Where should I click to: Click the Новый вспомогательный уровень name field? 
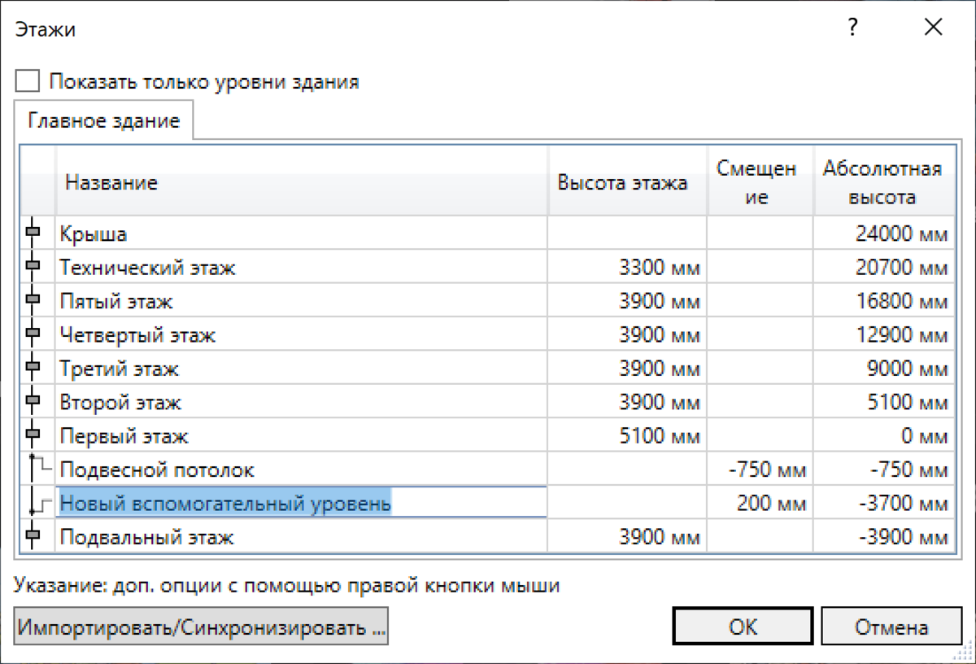click(x=302, y=504)
